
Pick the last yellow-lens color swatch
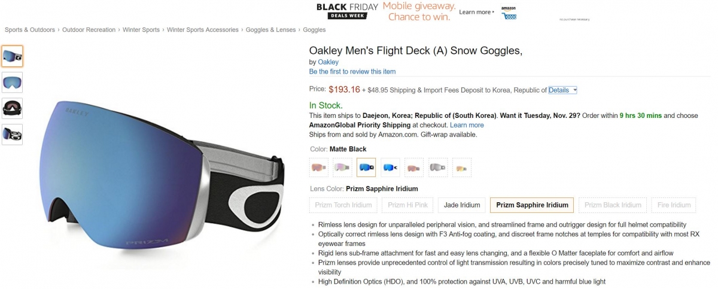click(462, 168)
